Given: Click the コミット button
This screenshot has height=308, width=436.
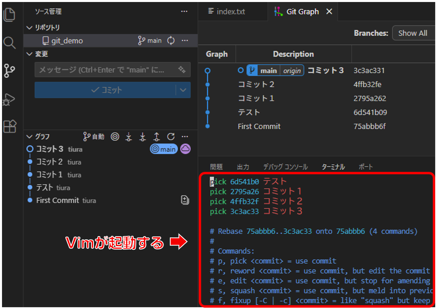Looking at the screenshot, I should coord(106,90).
